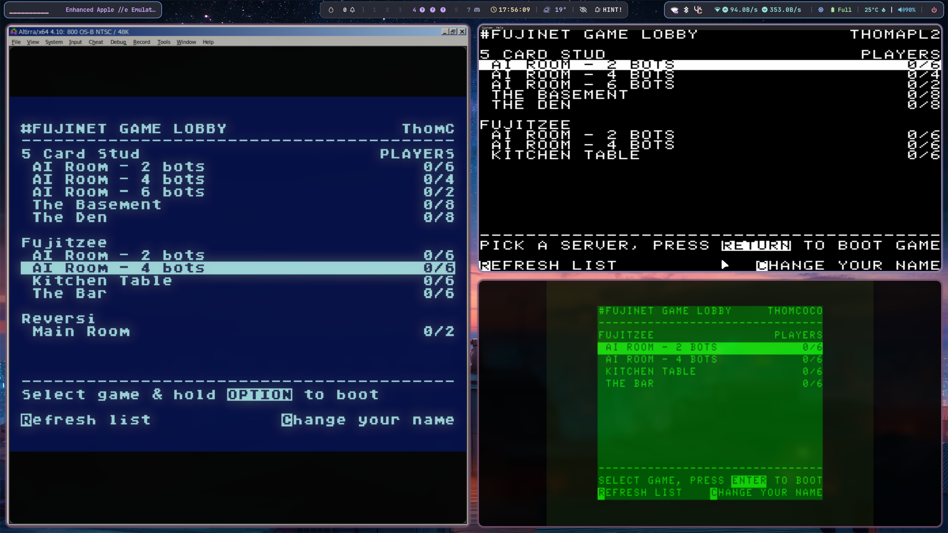This screenshot has height=533, width=948.
Task: Click the OPTION key label in Altirra lobby
Action: click(x=260, y=395)
